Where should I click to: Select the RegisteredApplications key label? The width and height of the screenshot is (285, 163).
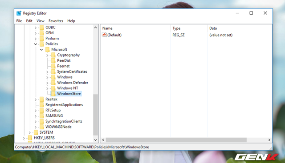pos(64,105)
